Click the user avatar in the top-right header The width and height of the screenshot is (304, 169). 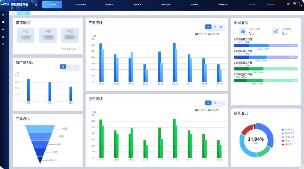coord(296,4)
